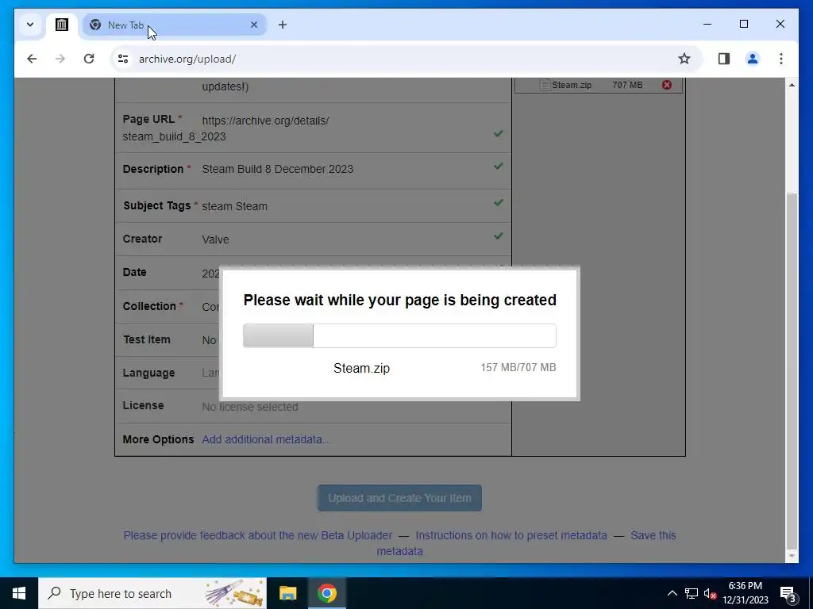This screenshot has width=813, height=609.
Task: Open File Explorer from taskbar
Action: coord(287,593)
